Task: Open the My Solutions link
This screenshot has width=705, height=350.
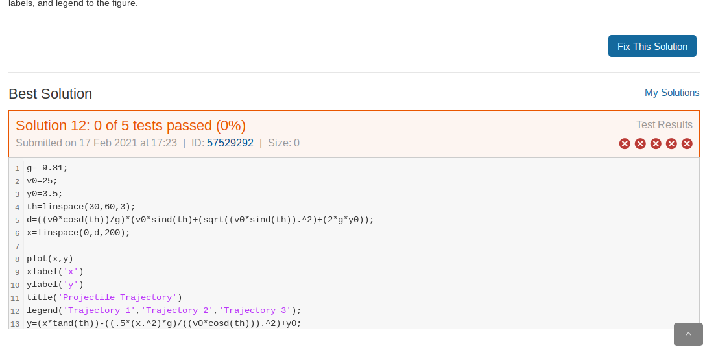Action: tap(671, 93)
